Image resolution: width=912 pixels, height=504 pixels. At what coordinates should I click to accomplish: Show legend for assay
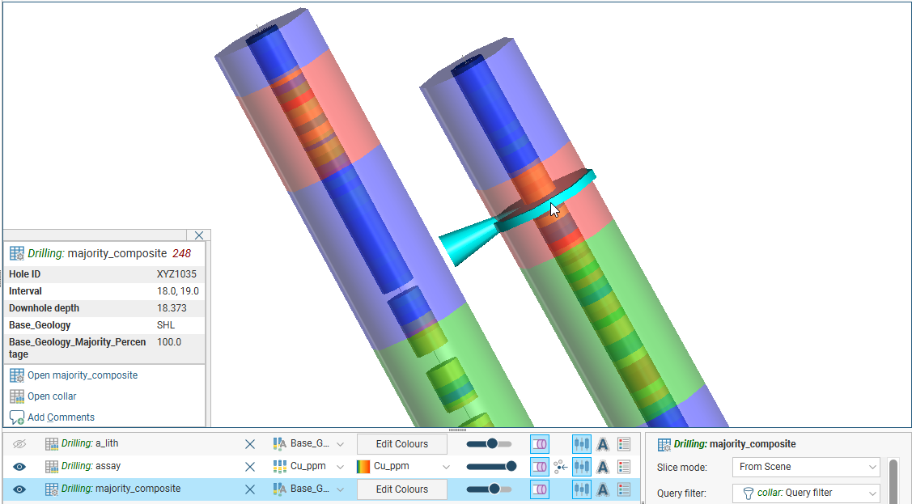click(x=624, y=467)
